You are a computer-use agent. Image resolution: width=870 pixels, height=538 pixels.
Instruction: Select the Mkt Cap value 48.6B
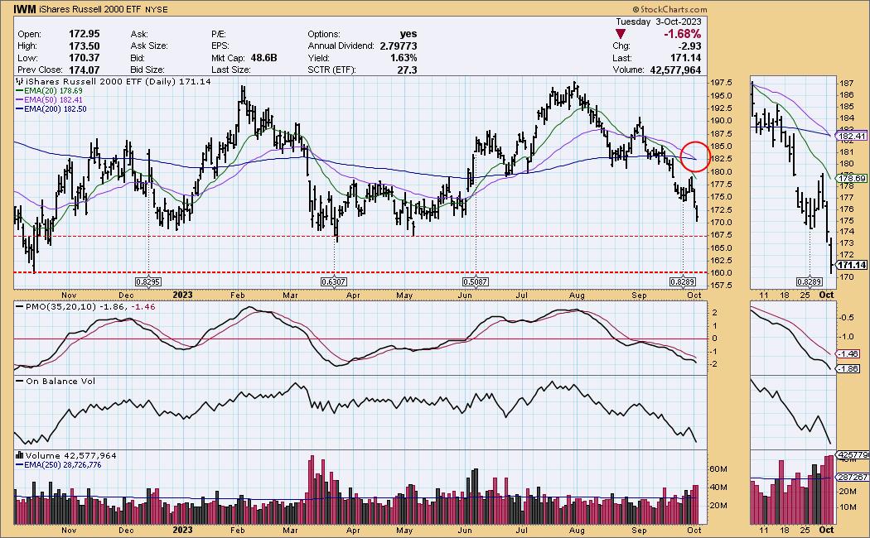point(263,58)
